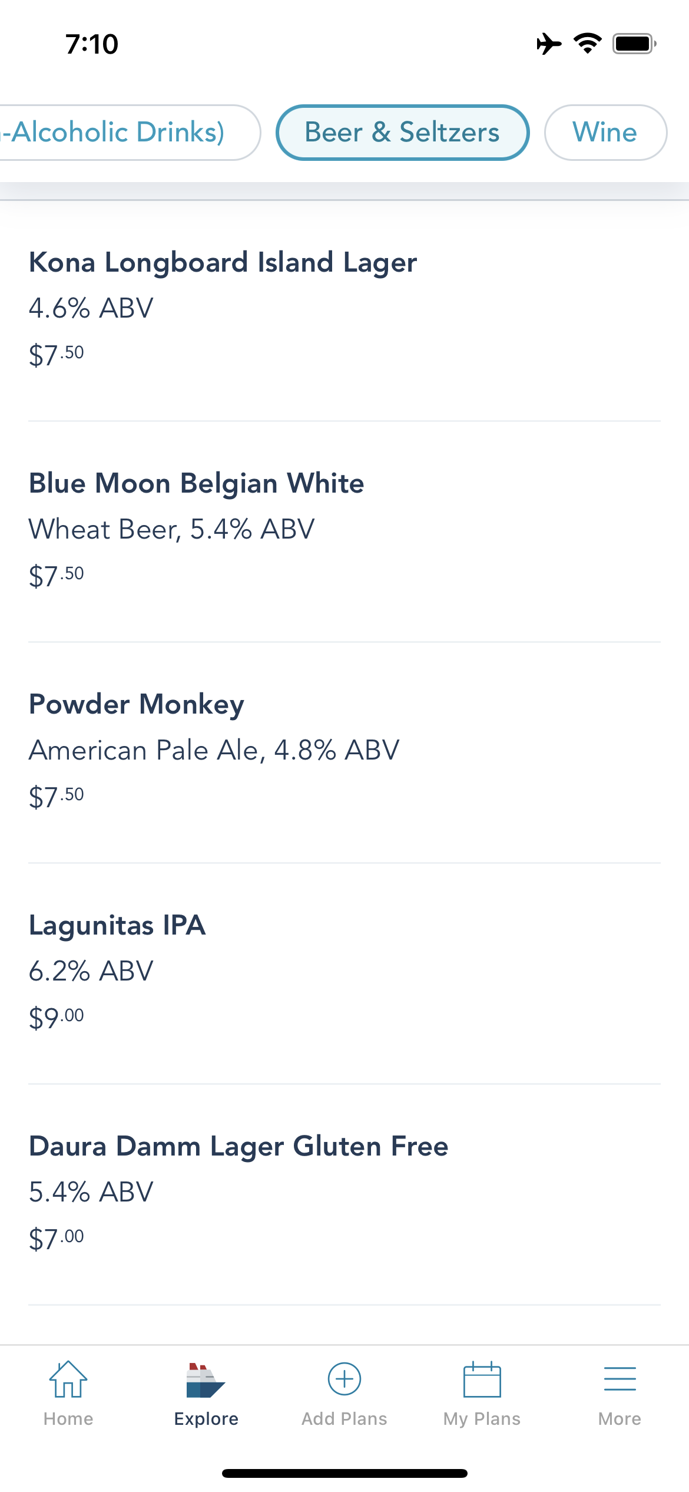
Task: Open the Explore ship icon
Action: tap(206, 1380)
